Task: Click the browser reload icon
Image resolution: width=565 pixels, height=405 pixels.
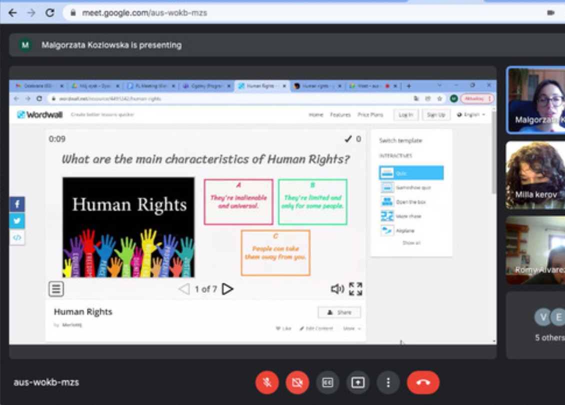Action: click(49, 13)
